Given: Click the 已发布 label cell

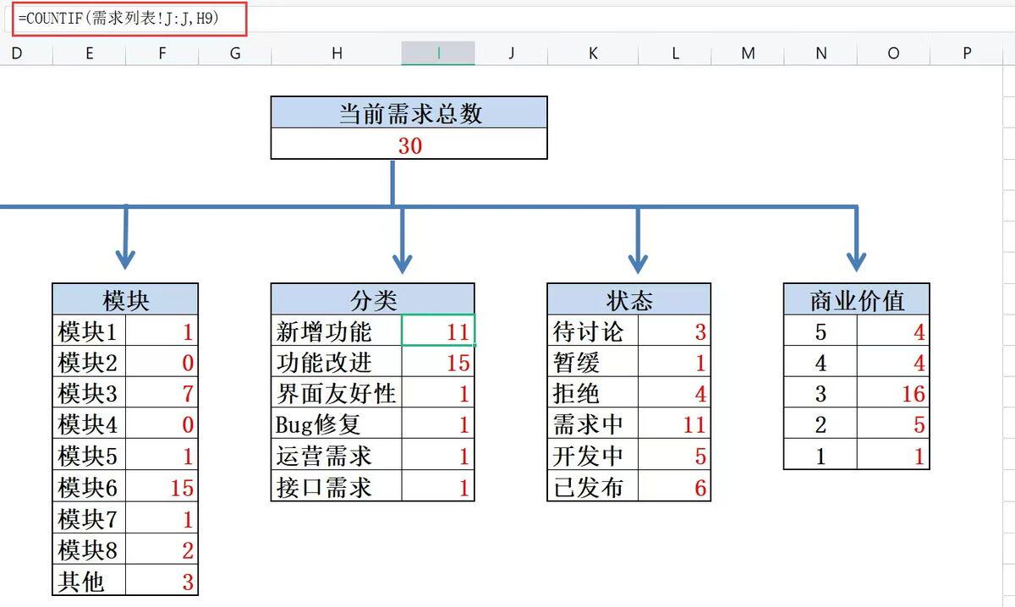Looking at the screenshot, I should tap(593, 488).
